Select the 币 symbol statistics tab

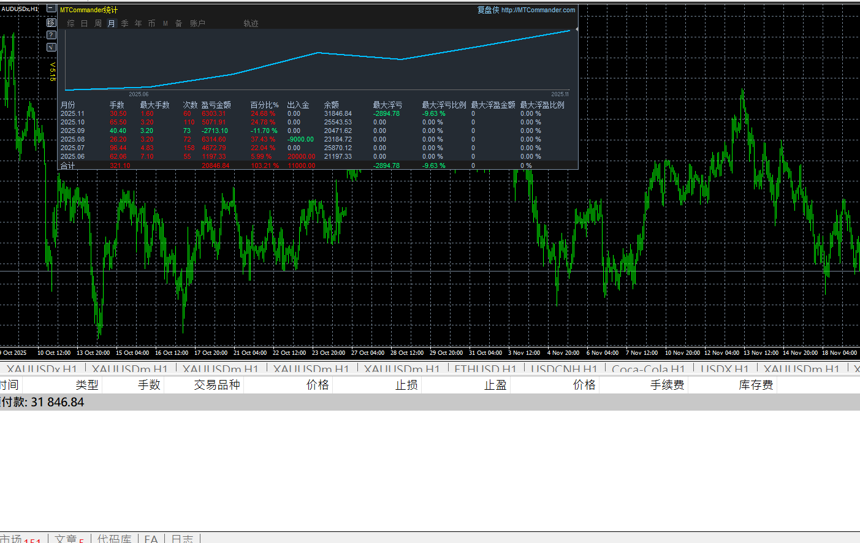[152, 23]
